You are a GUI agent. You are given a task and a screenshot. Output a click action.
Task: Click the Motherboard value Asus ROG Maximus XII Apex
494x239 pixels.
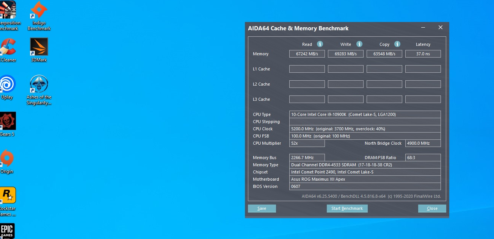click(365, 179)
